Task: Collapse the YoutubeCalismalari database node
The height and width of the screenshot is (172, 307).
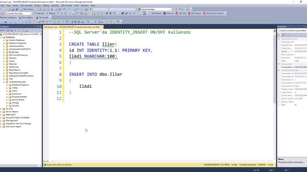Action: tap(4, 82)
